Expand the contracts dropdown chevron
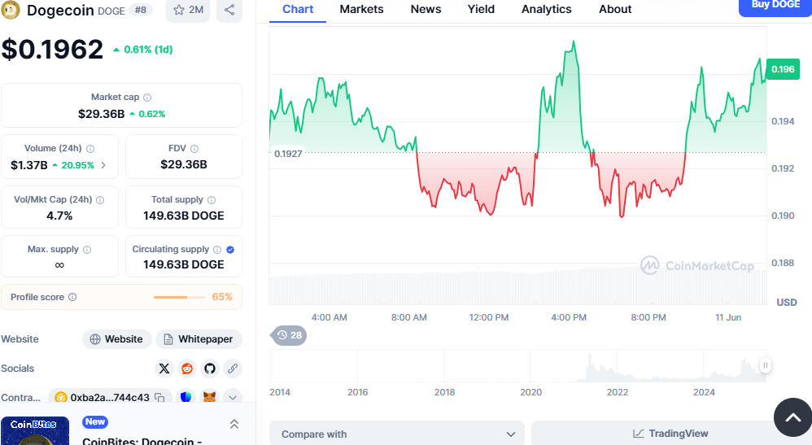Screen dimensions: 812x445 tap(233, 398)
